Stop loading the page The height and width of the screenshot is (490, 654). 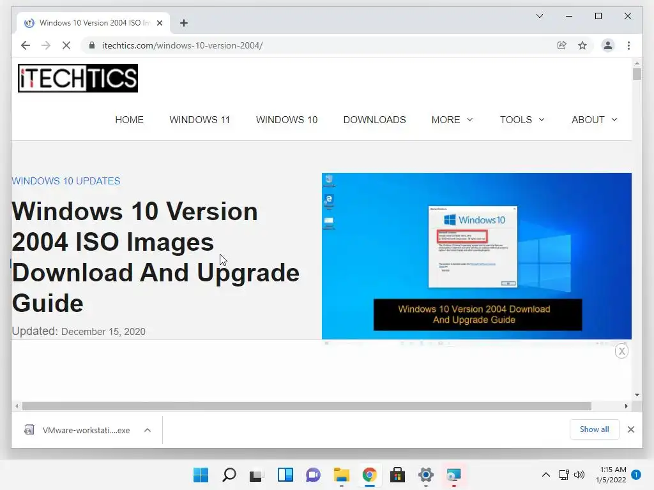66,45
